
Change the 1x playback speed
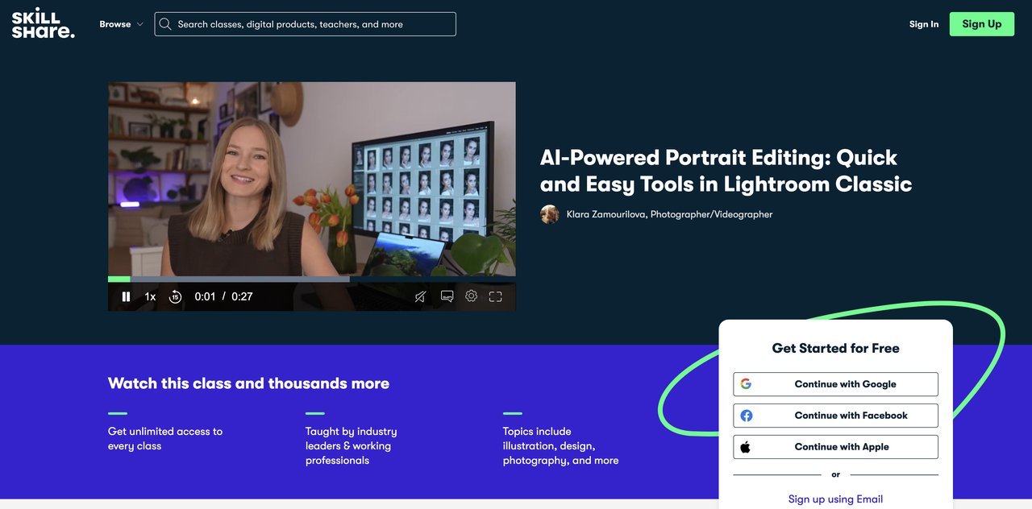tap(150, 296)
